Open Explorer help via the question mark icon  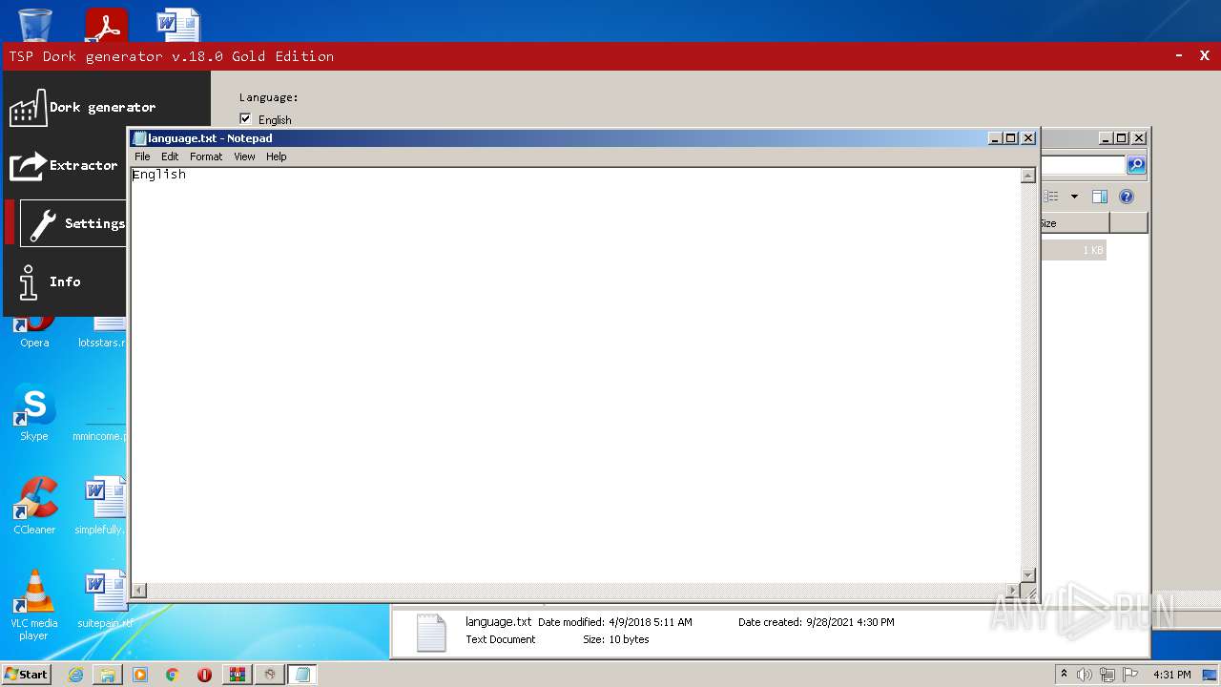1127,197
